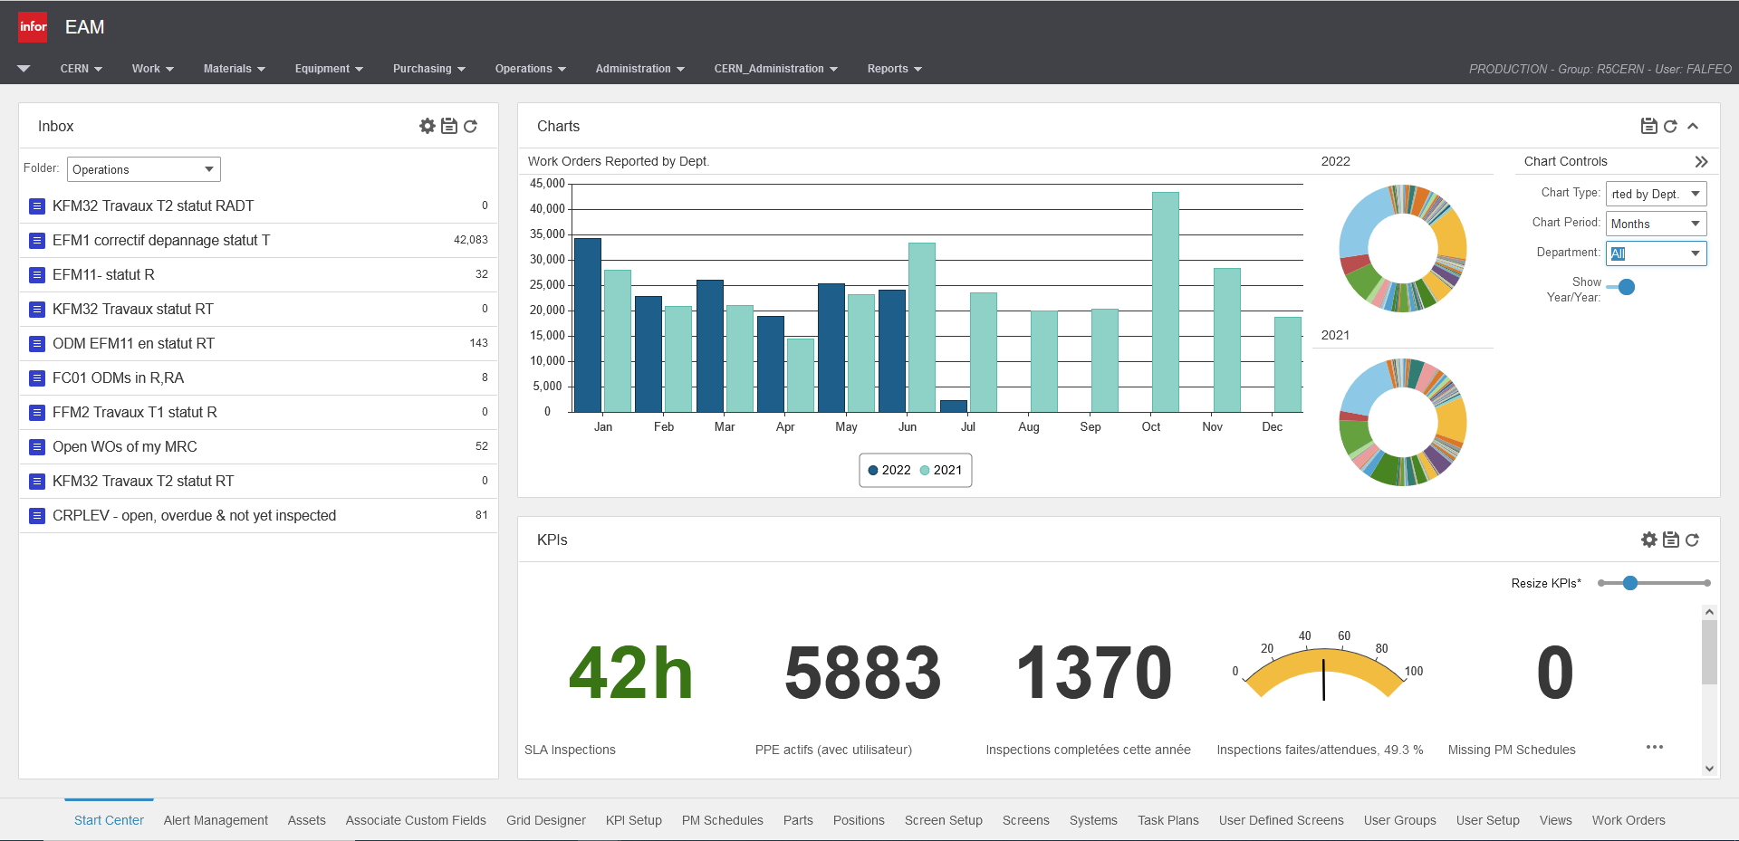Open KPIs settings gear icon
This screenshot has width=1739, height=841.
pyautogui.click(x=1648, y=540)
